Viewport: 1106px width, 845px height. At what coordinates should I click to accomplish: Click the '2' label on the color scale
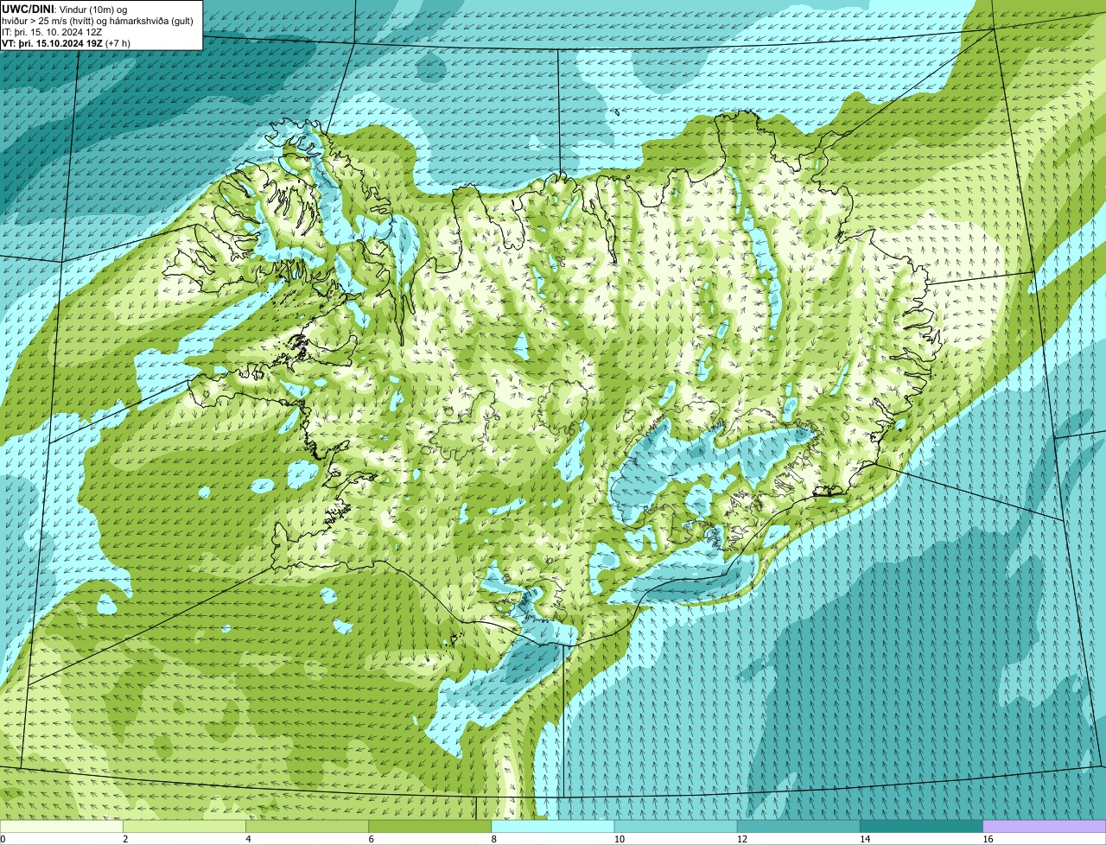click(x=125, y=839)
